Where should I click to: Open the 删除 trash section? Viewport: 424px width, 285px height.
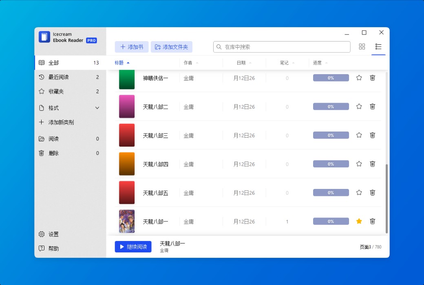[53, 153]
